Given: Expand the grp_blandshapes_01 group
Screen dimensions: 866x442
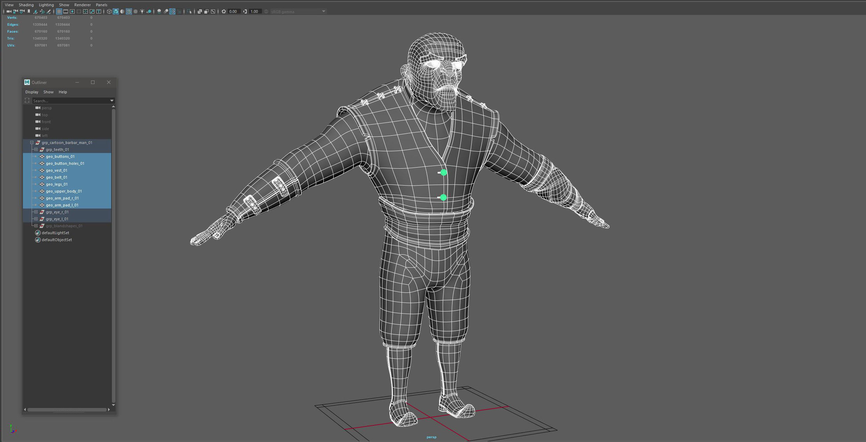Looking at the screenshot, I should coord(36,226).
